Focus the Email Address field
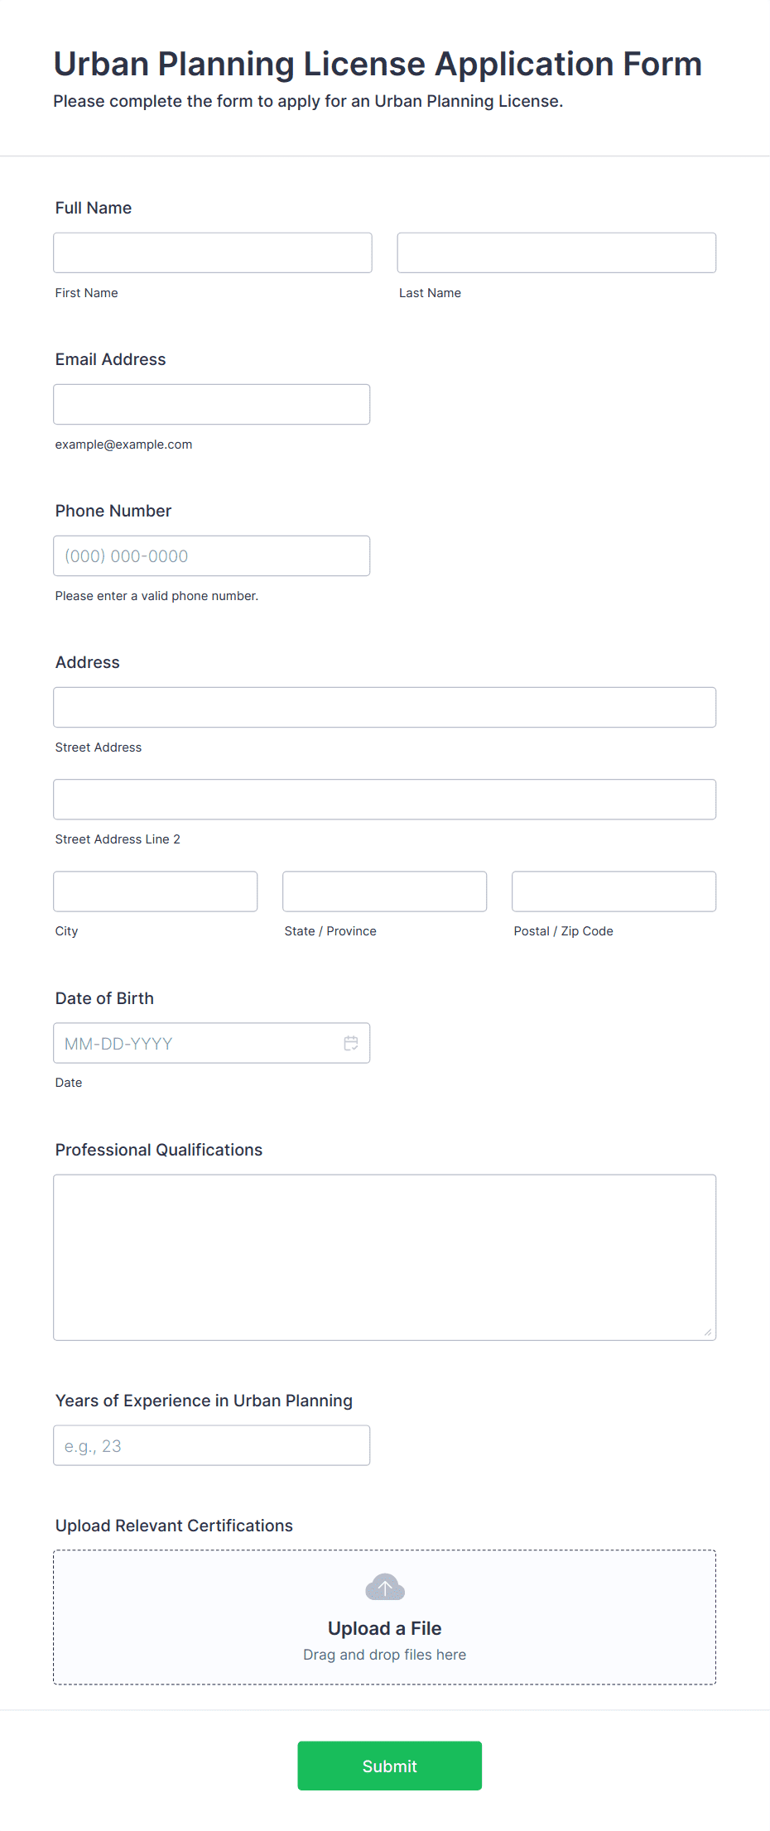 click(x=212, y=404)
